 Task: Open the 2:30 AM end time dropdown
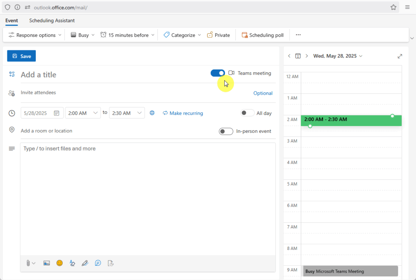click(127, 113)
